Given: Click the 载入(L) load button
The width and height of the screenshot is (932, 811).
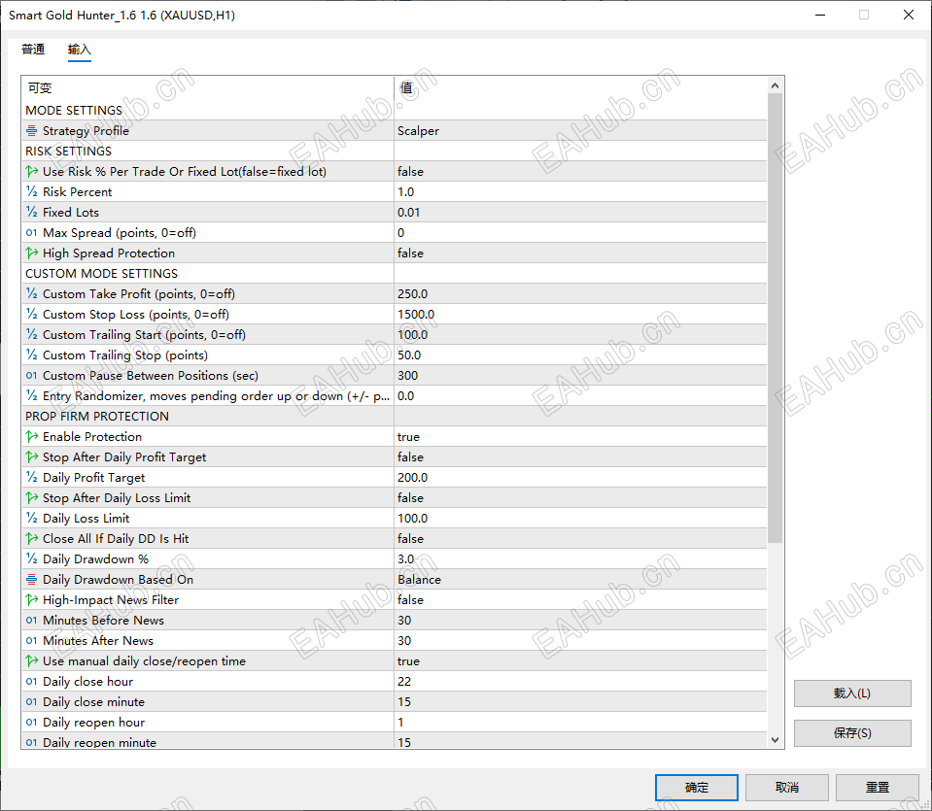Looking at the screenshot, I should [852, 693].
